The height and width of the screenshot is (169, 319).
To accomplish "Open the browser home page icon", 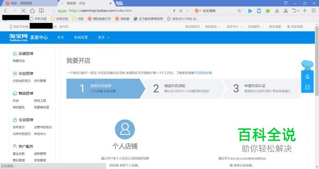I will (x=32, y=11).
